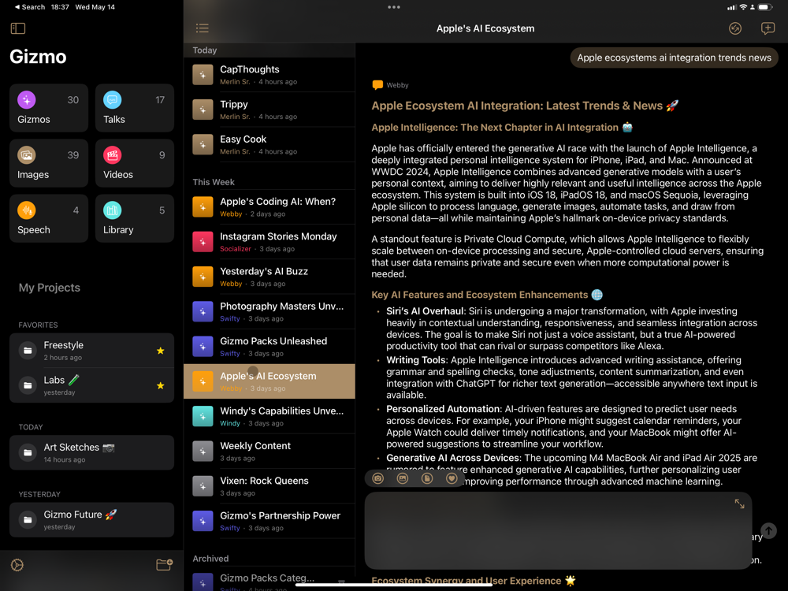Open the list view icon above Today
788x591 pixels.
[202, 28]
